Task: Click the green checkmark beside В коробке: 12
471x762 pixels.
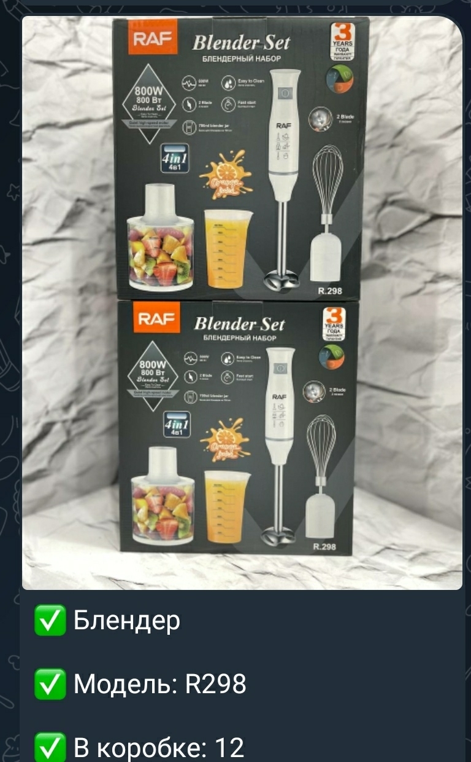Action: (50, 747)
